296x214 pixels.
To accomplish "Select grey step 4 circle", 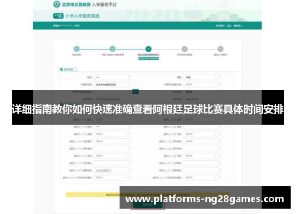I will 185,49.
